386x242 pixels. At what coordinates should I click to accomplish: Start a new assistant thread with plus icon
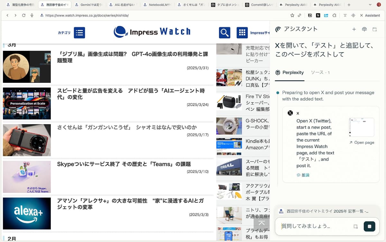coord(354,29)
